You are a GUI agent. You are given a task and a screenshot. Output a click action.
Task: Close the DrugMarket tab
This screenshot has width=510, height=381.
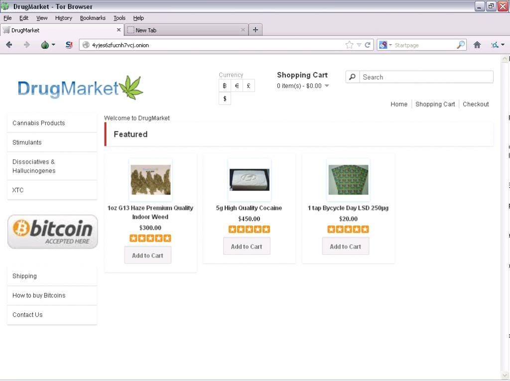point(119,30)
